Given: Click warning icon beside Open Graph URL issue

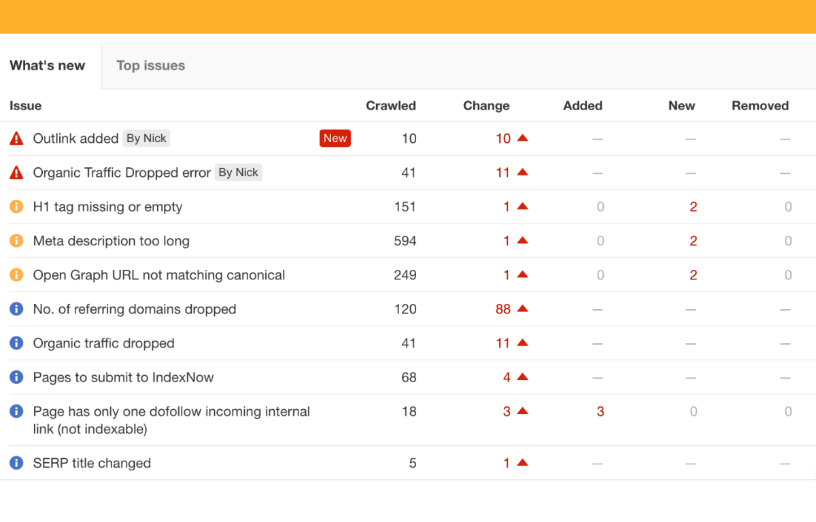Looking at the screenshot, I should pyautogui.click(x=16, y=275).
